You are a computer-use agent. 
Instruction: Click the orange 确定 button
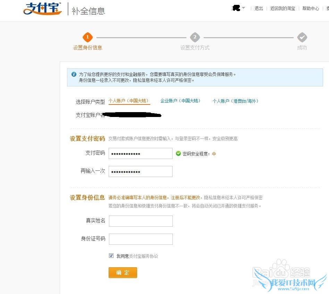pos(123,272)
